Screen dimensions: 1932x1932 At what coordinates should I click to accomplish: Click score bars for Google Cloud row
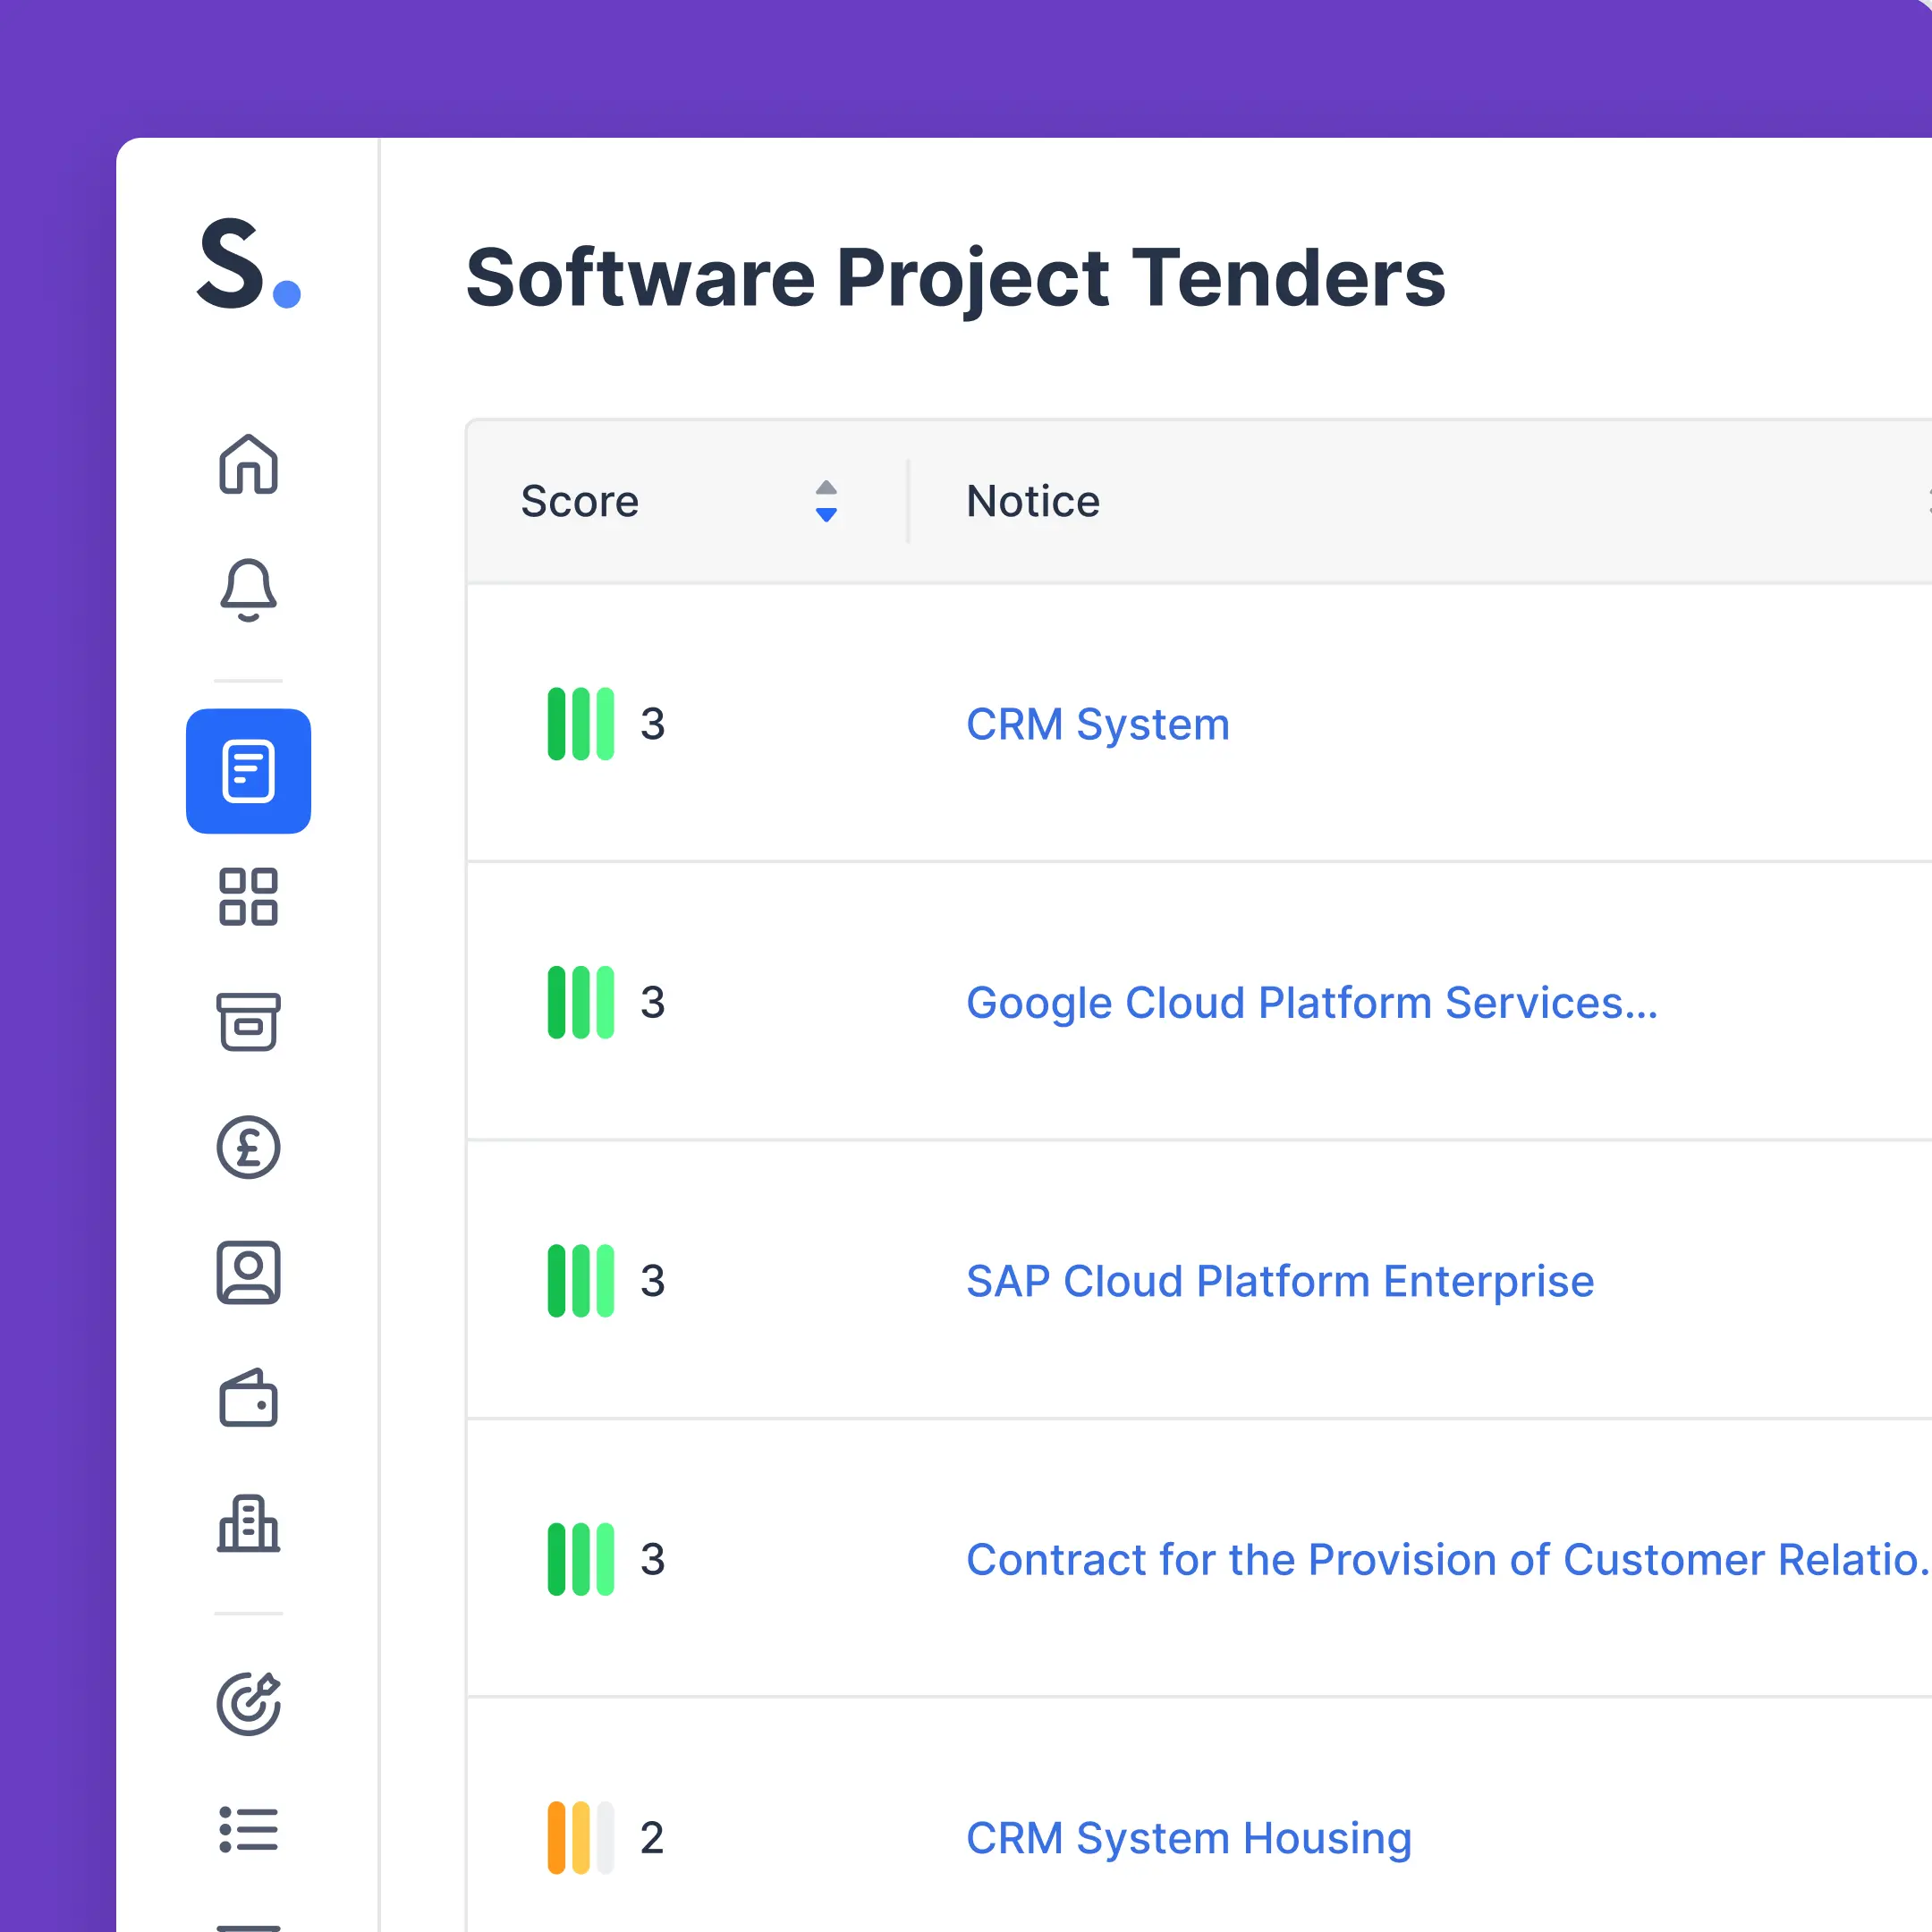click(x=581, y=1003)
